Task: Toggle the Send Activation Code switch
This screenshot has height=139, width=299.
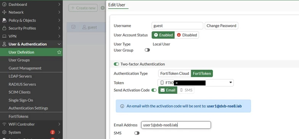Action: [154, 90]
